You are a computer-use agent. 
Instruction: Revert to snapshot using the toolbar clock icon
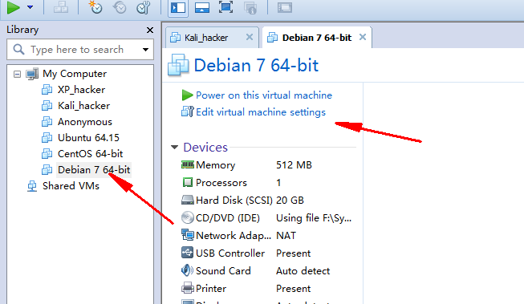coord(120,7)
